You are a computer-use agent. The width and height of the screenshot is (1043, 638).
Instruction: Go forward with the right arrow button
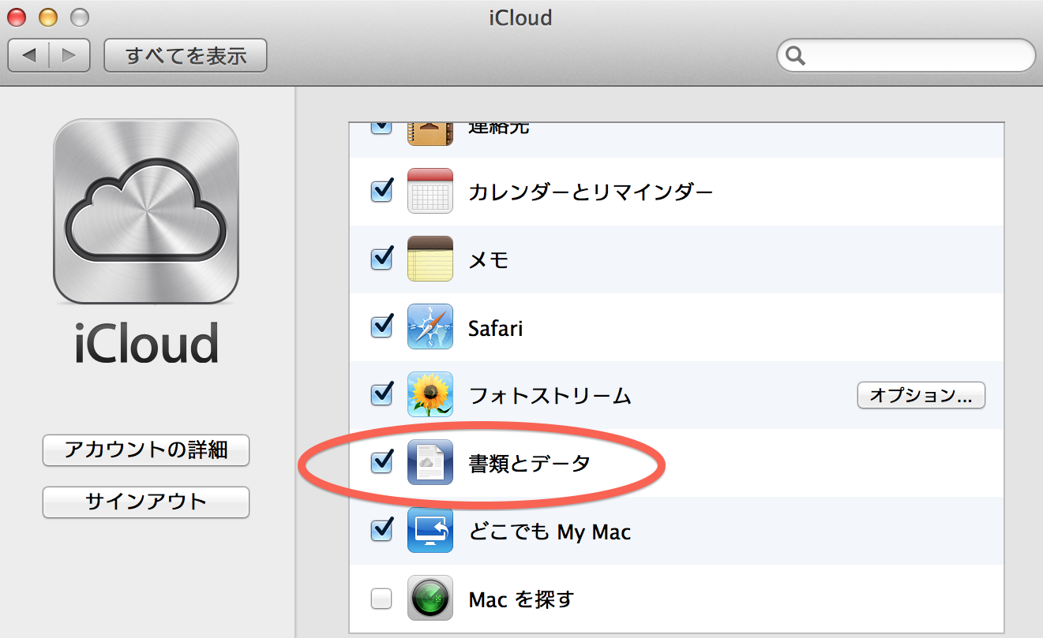click(x=69, y=56)
